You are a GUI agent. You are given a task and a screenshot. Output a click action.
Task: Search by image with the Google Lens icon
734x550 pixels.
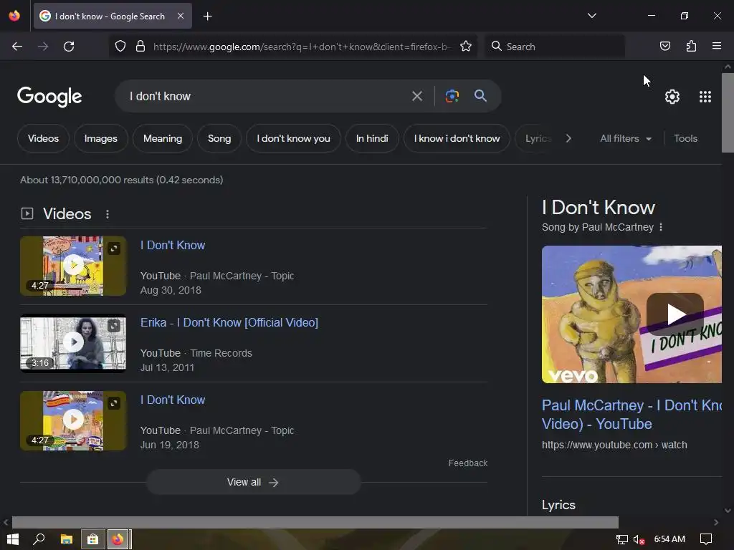452,97
